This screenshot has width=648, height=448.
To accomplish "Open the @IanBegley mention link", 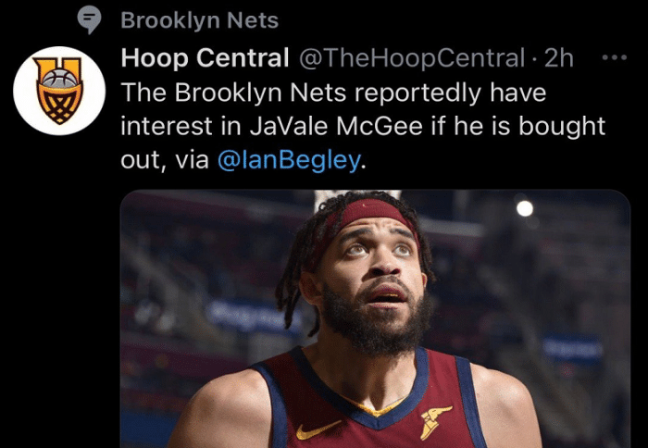I will pyautogui.click(x=291, y=160).
